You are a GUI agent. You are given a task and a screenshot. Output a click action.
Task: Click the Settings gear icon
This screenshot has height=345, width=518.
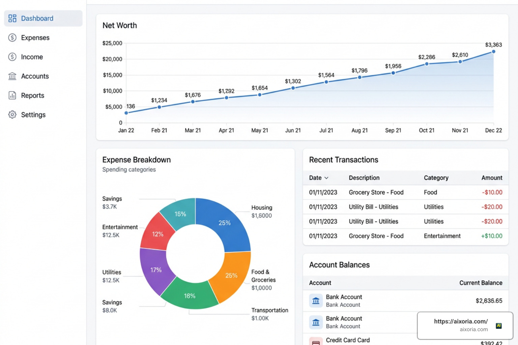(12, 115)
